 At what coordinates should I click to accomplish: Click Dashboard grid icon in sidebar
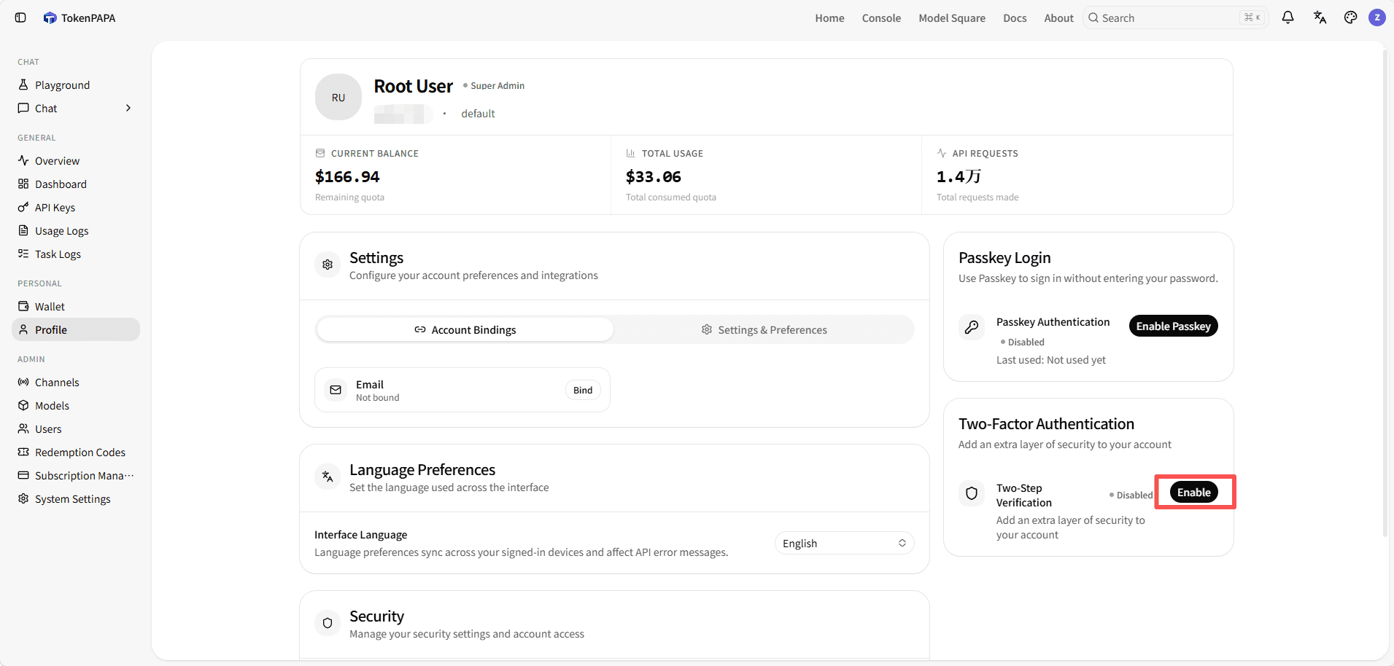[x=23, y=184]
